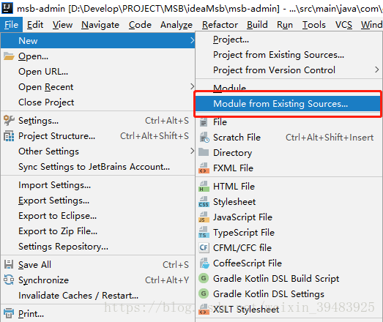This screenshot has height=322, width=383.
Task: Click the FXML File icon
Action: [x=204, y=168]
